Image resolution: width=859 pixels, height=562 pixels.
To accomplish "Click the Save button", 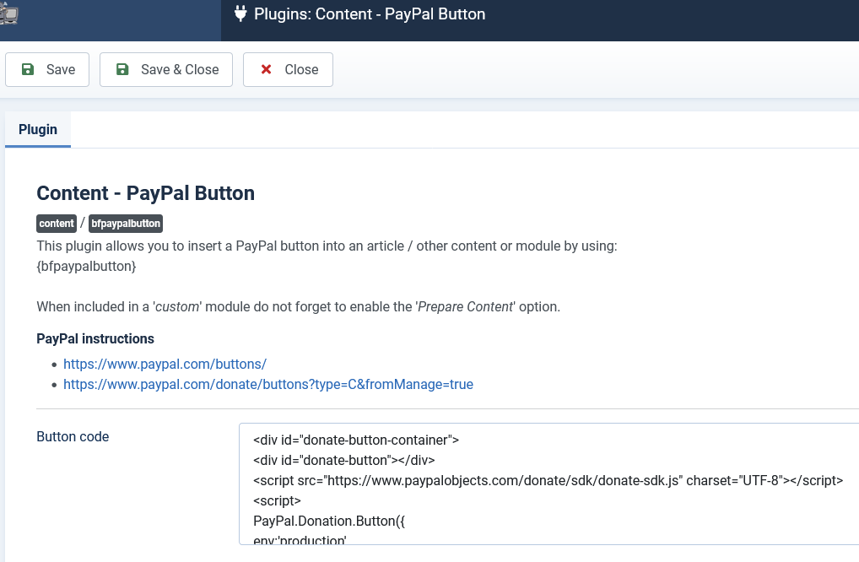I will click(47, 69).
